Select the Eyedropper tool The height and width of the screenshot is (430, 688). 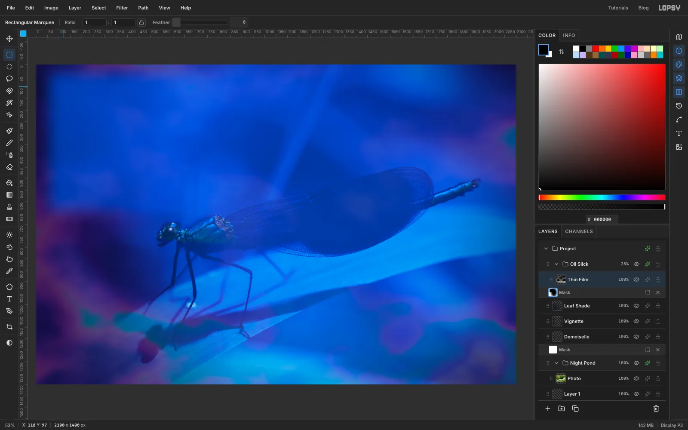(9, 271)
